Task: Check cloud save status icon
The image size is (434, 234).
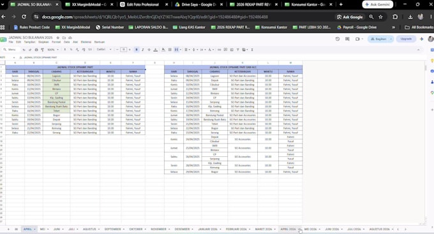Action: [x=70, y=38]
